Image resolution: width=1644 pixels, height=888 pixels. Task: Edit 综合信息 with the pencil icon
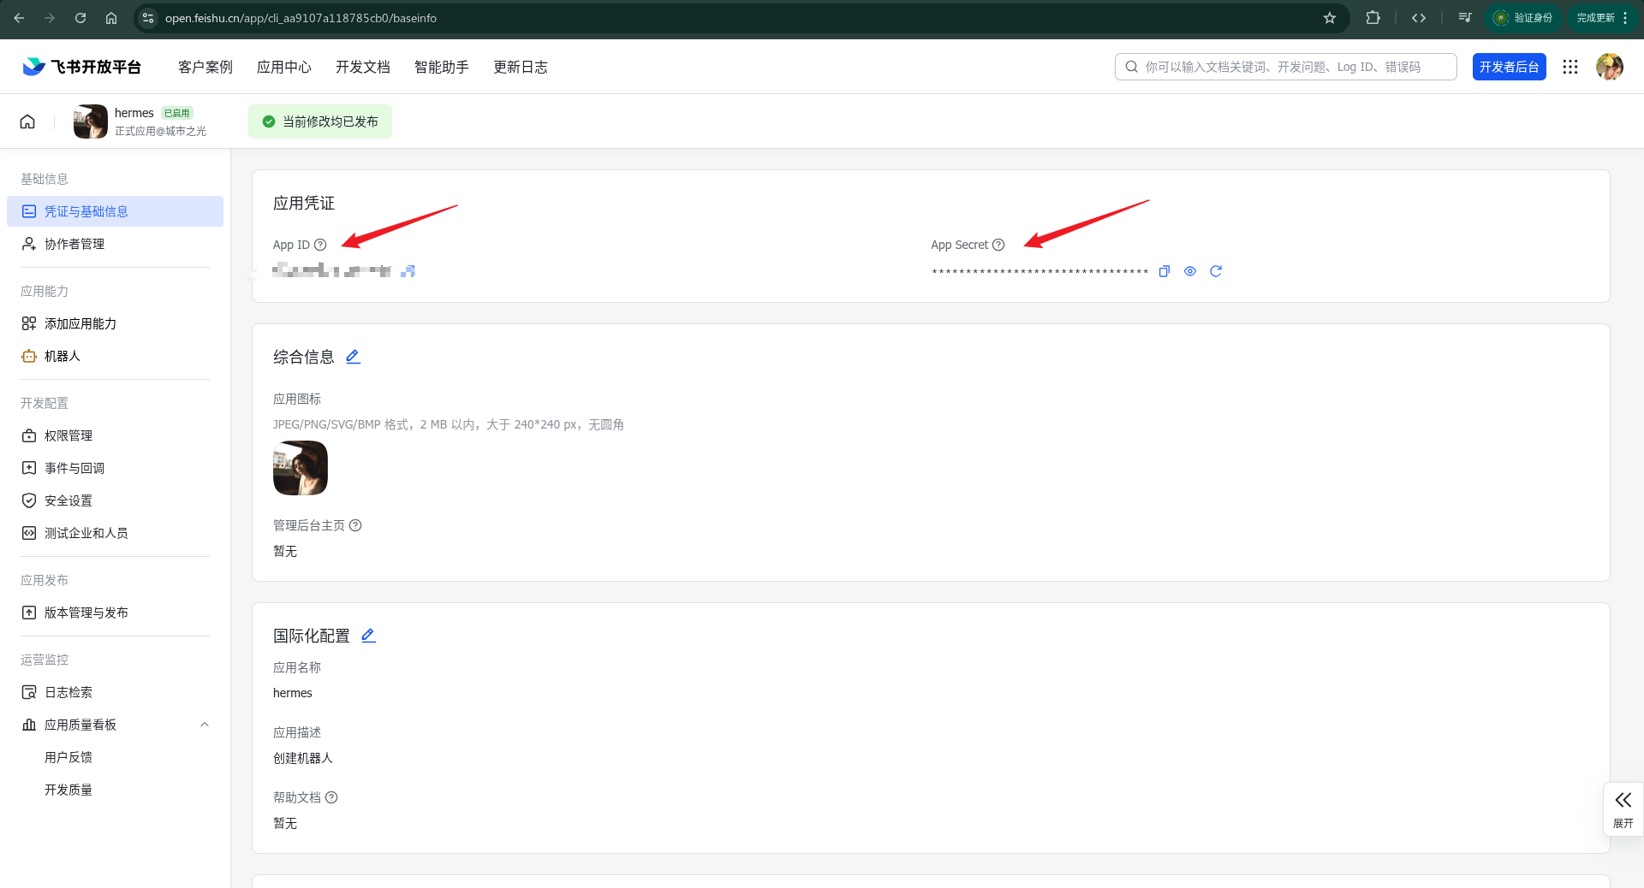point(353,357)
